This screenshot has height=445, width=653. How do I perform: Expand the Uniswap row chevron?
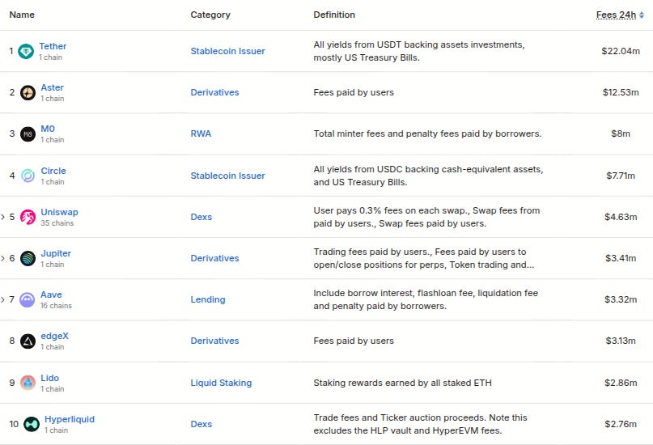[x=3, y=217]
